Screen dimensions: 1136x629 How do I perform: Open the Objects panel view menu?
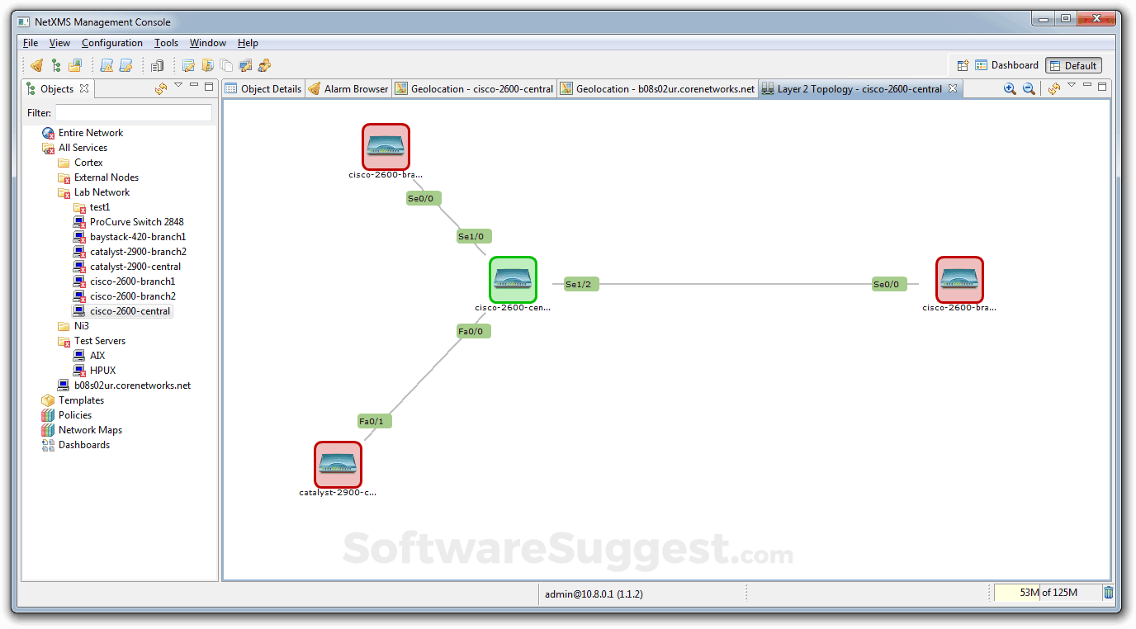[178, 87]
